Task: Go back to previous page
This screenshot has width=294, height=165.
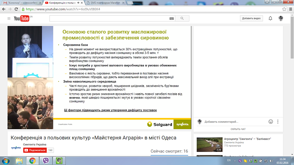Action: click(x=4, y=9)
